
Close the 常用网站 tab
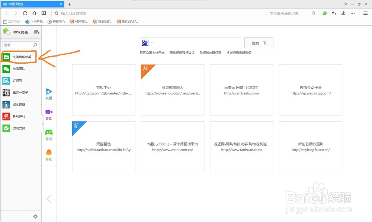point(61,4)
